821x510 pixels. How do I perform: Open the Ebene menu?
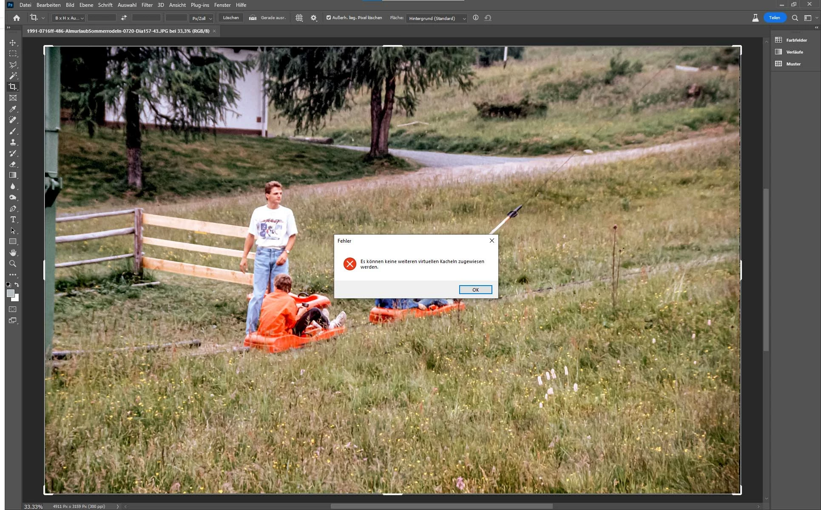pos(86,5)
